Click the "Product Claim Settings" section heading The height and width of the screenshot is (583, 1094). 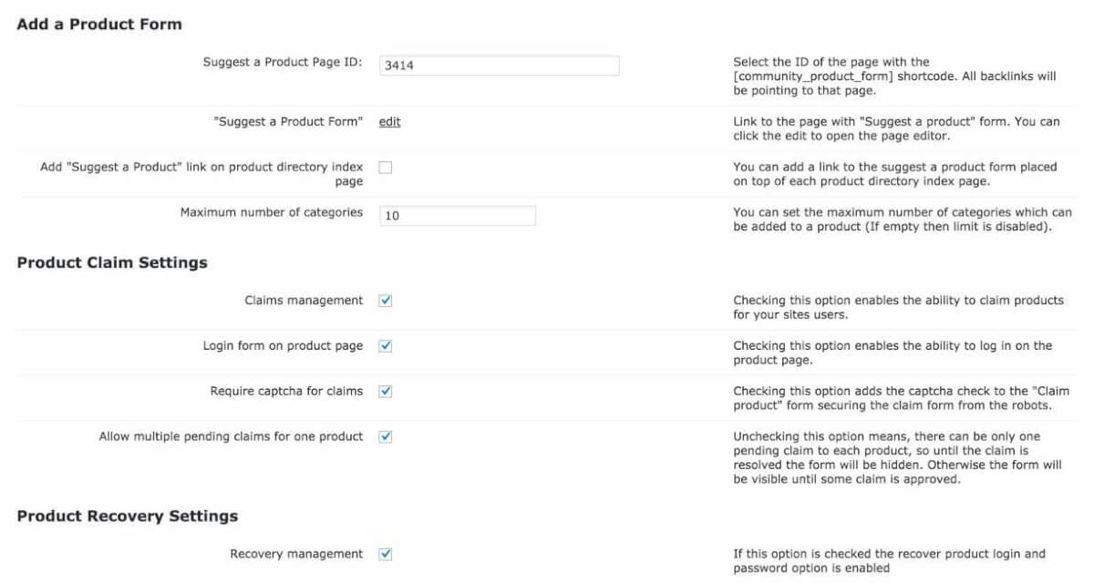point(112,263)
